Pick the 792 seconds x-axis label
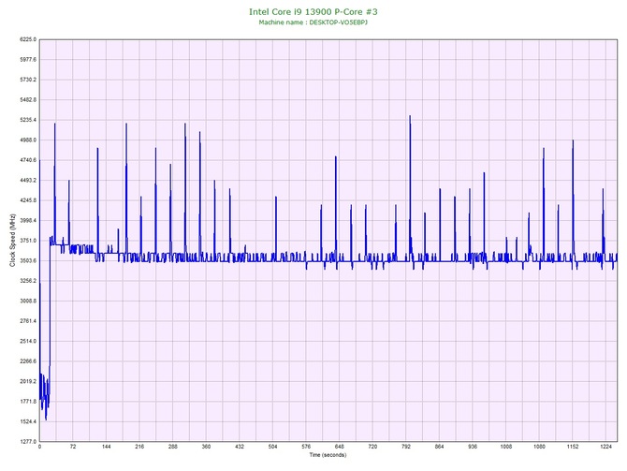Image resolution: width=627 pixels, height=471 pixels. [x=406, y=447]
